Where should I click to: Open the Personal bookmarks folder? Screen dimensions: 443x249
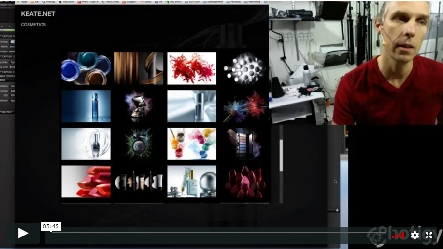pyautogui.click(x=233, y=2)
